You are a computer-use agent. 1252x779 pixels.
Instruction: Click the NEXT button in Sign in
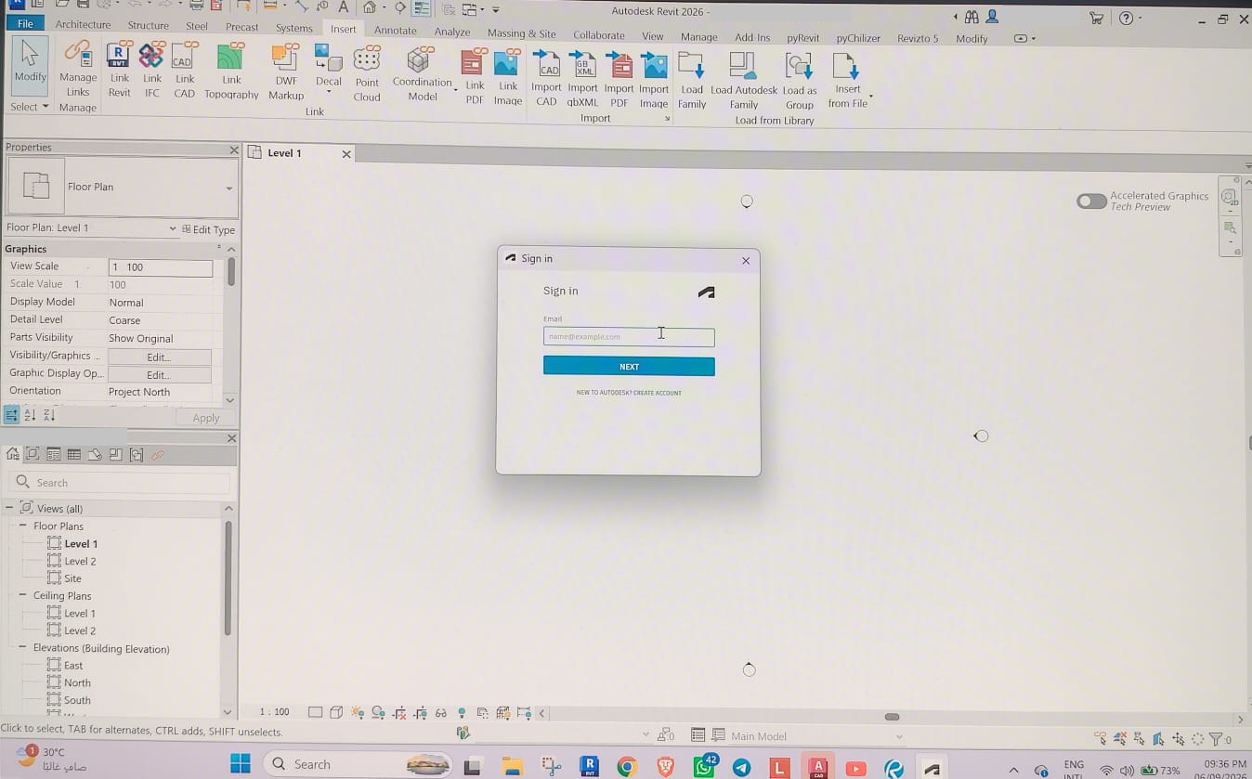pyautogui.click(x=629, y=367)
